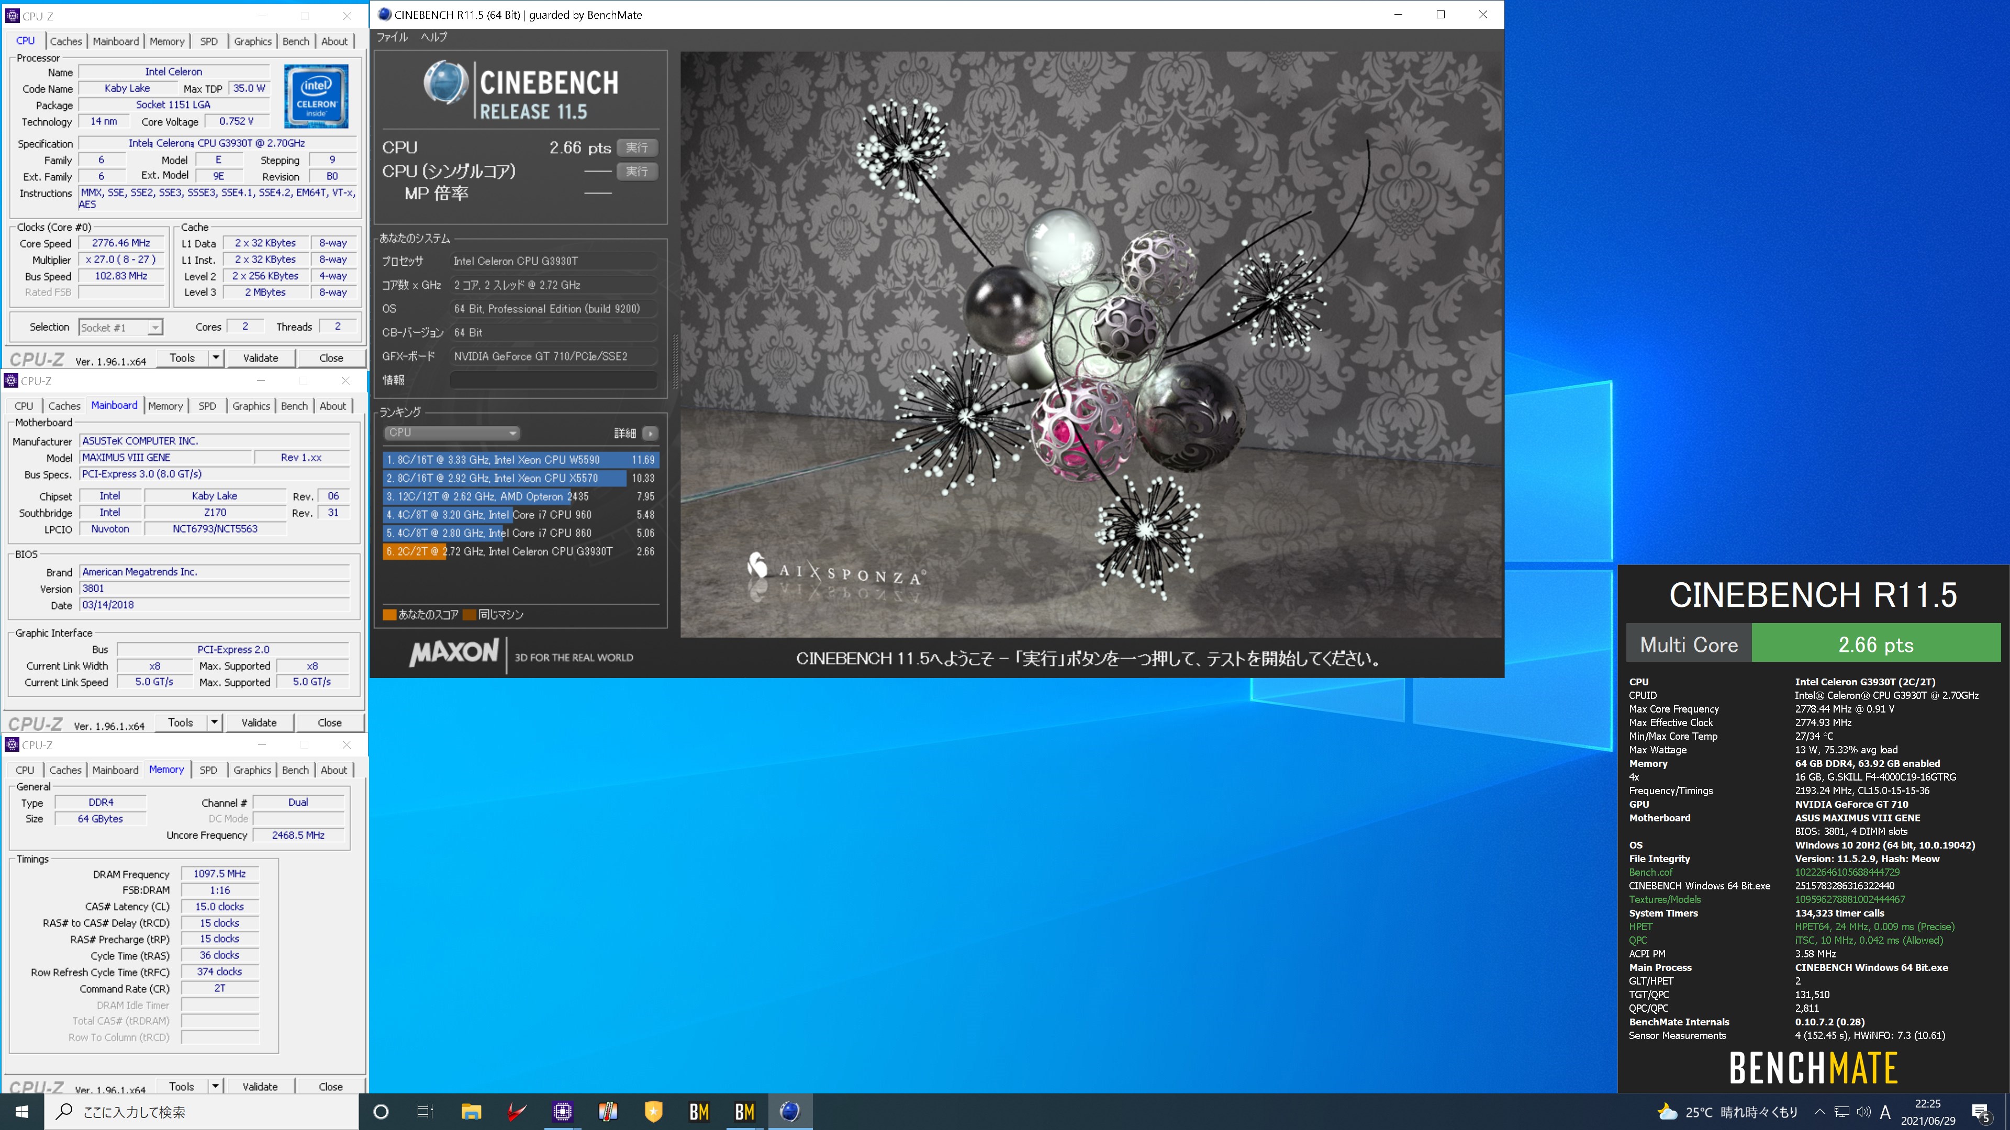Viewport: 2010px width, 1130px height.
Task: Click the Bench.cof file integrity entry
Action: coord(1650,872)
